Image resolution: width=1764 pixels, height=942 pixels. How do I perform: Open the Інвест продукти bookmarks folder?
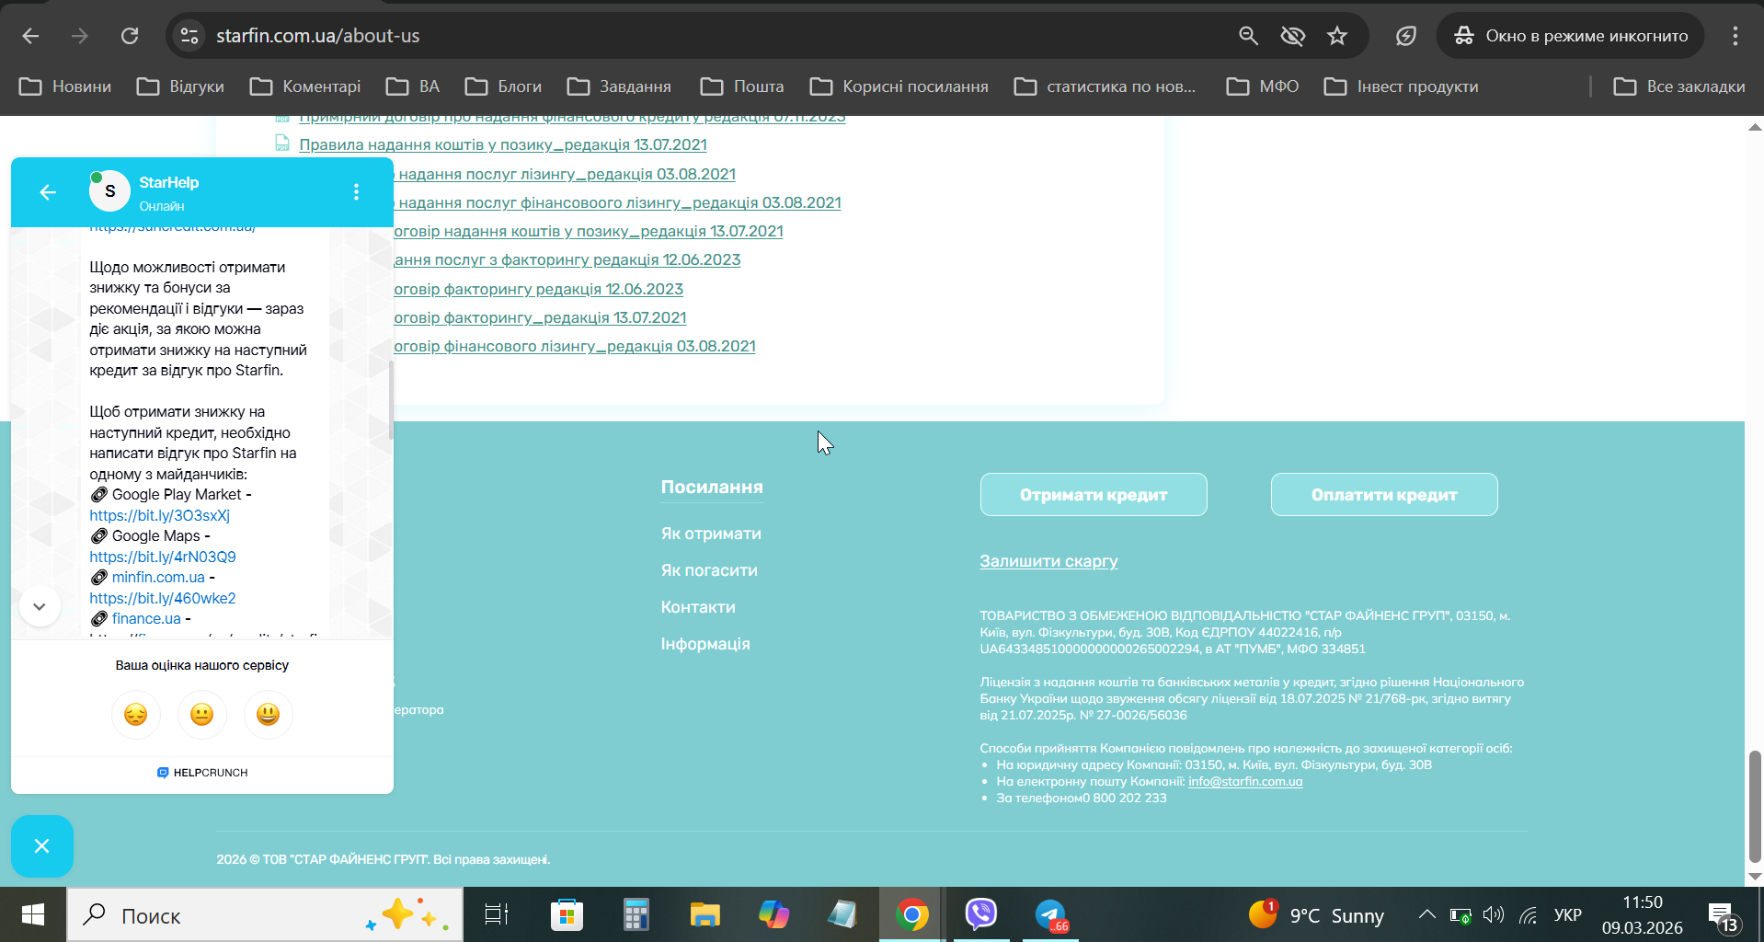[1402, 86]
